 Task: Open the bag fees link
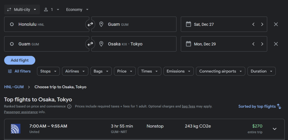click(x=188, y=106)
